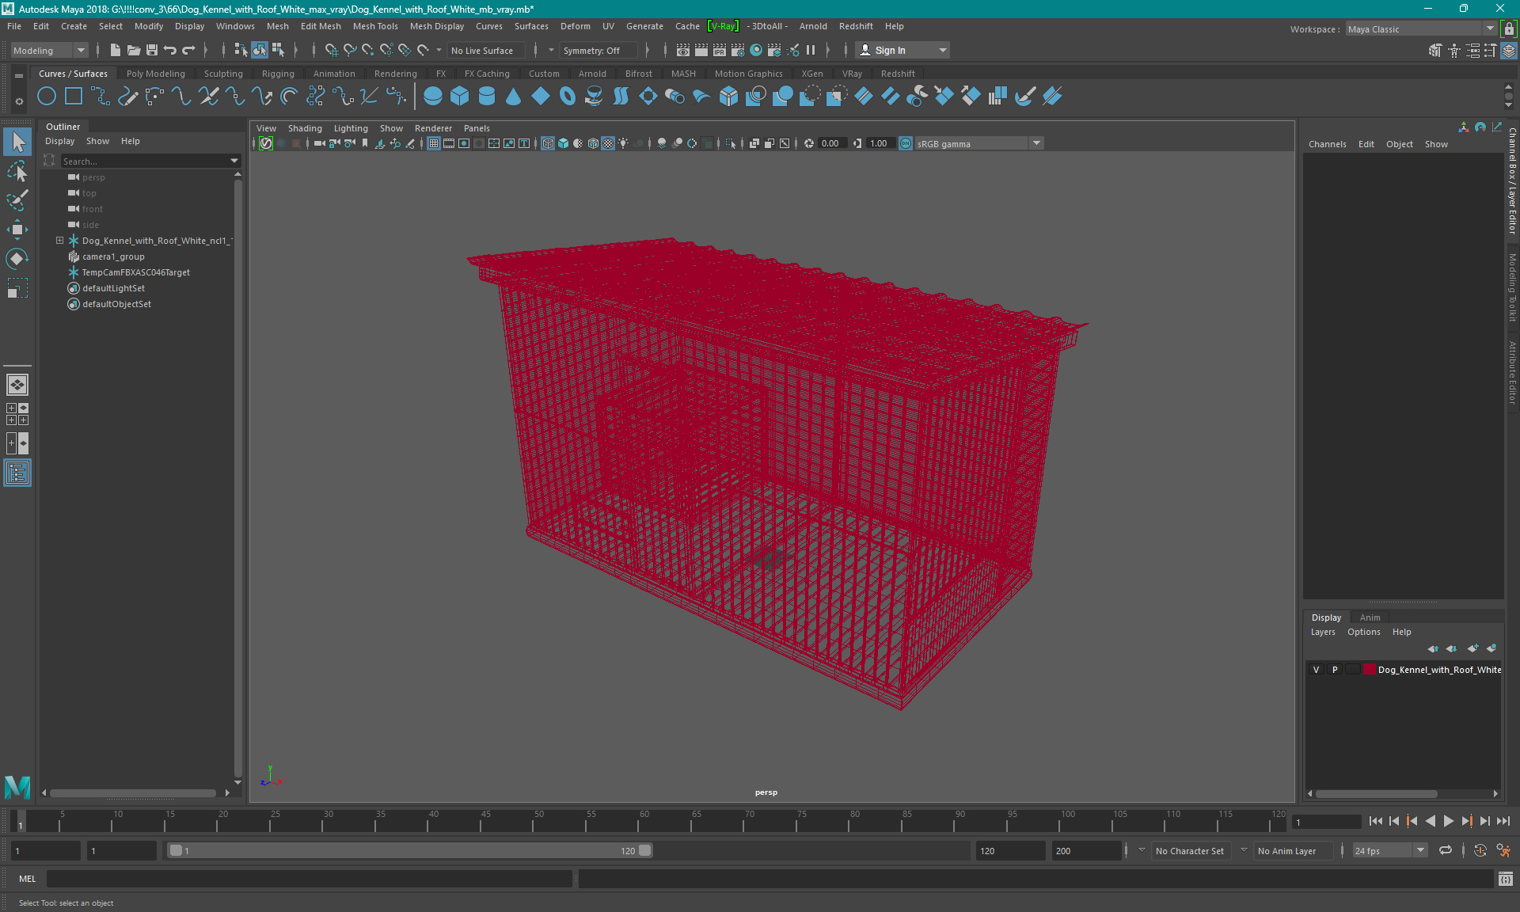Viewport: 1520px width, 912px height.
Task: Activate the Lasso select tool
Action: click(17, 171)
